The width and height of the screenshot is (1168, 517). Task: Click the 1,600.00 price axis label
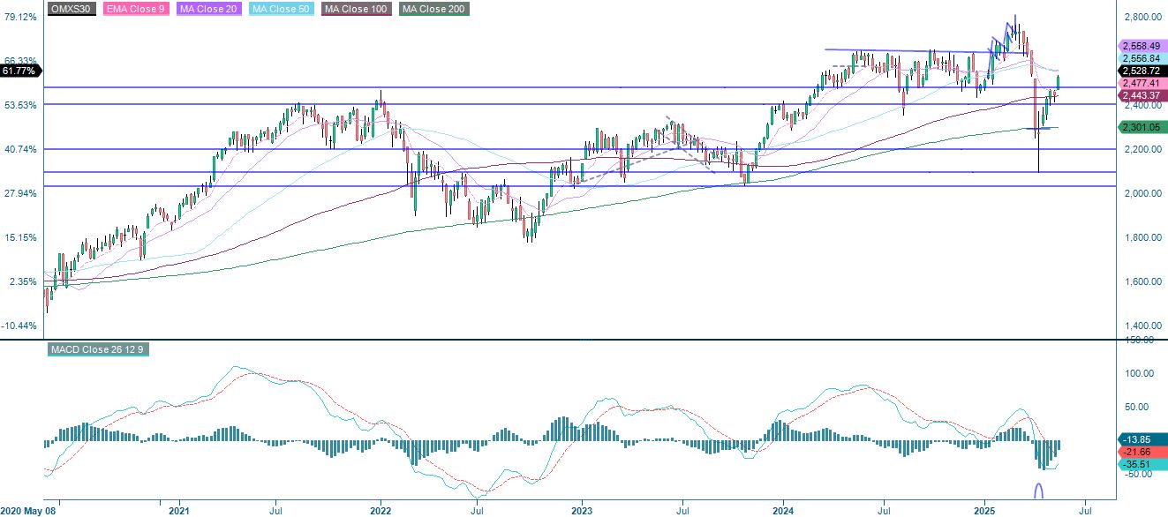click(x=1142, y=281)
